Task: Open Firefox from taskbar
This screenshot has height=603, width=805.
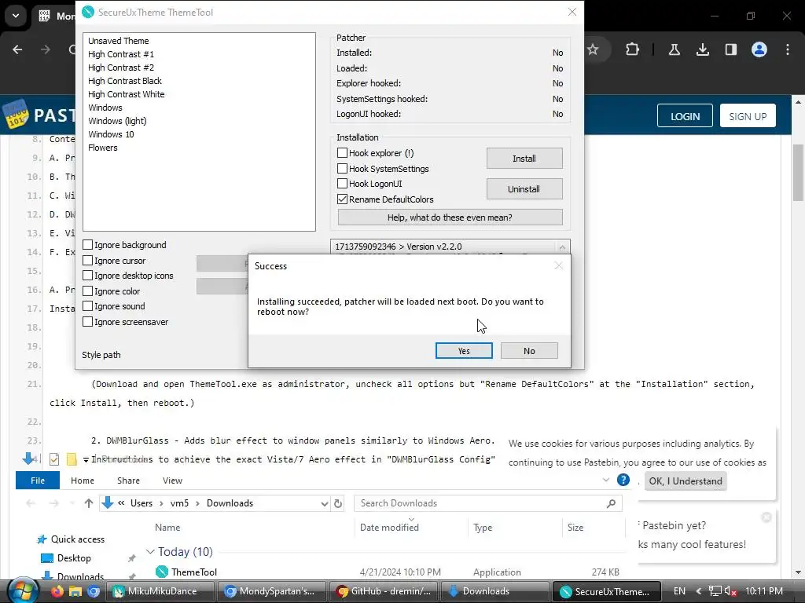Action: pyautogui.click(x=57, y=591)
